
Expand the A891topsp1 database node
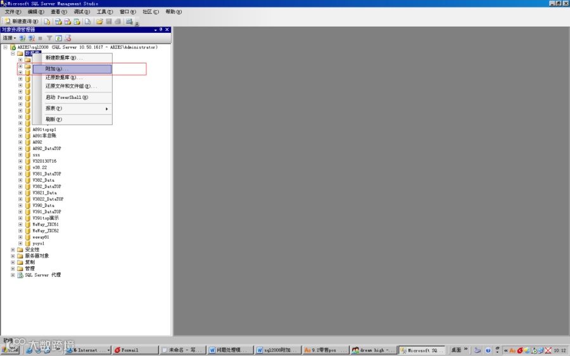tap(20, 129)
